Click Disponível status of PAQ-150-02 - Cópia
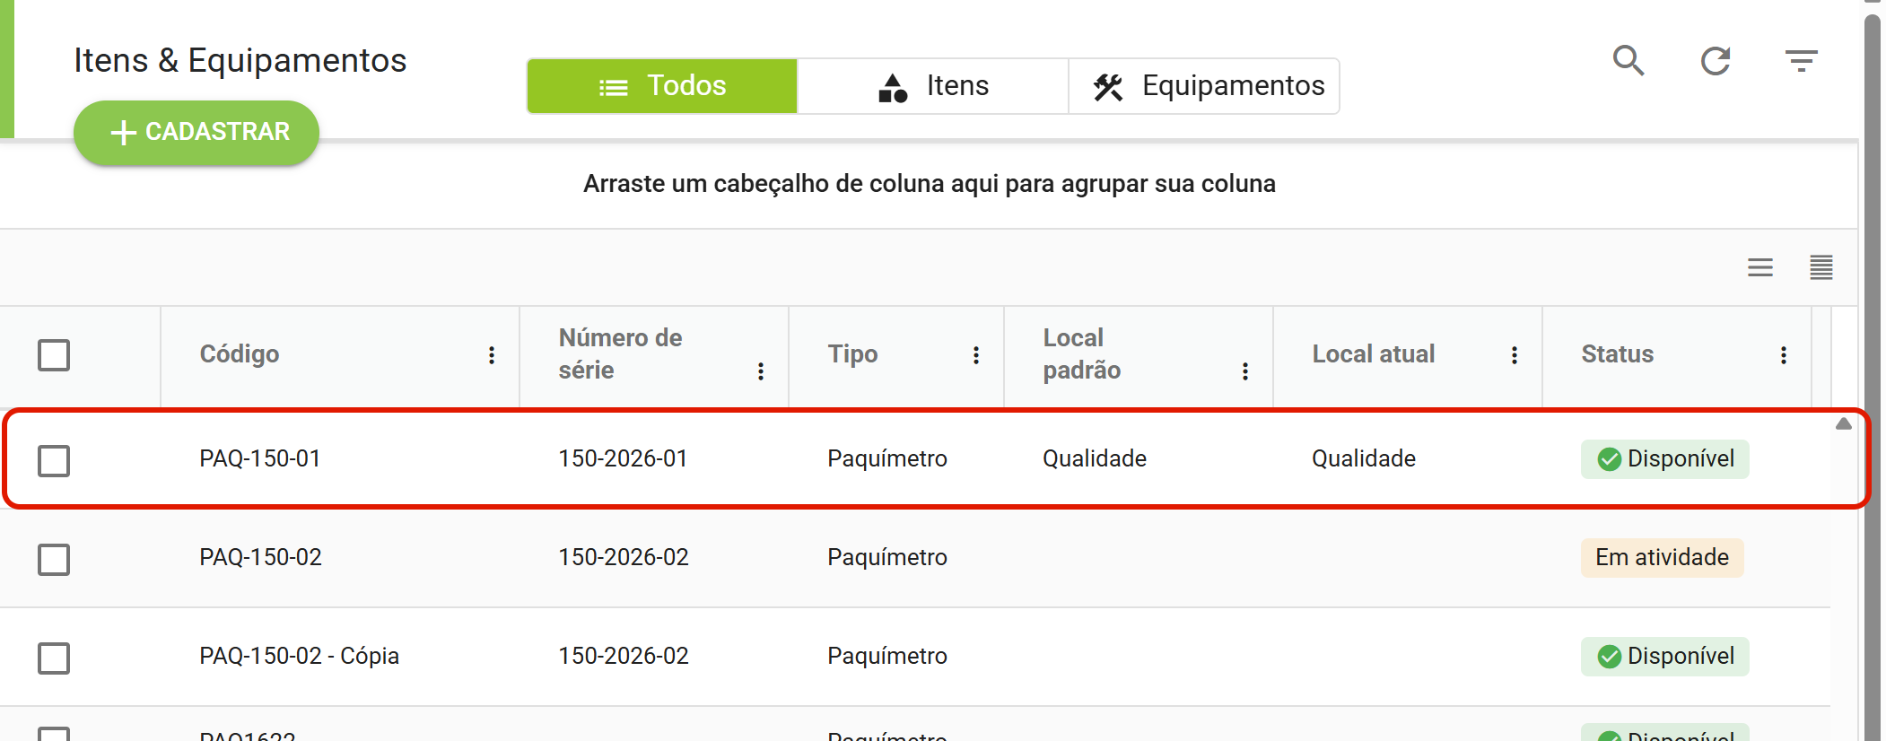 (x=1665, y=657)
